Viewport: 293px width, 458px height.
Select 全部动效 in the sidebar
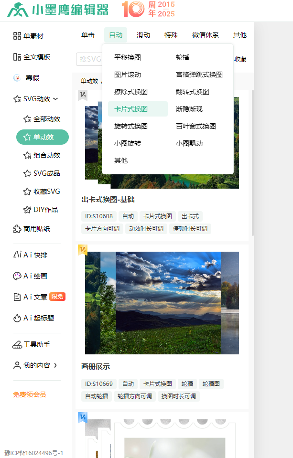click(42, 119)
